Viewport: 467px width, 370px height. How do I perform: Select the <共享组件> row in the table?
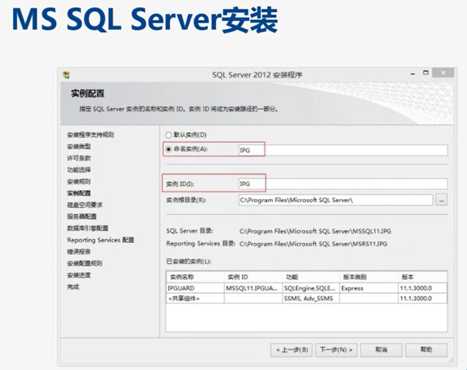tap(195, 298)
